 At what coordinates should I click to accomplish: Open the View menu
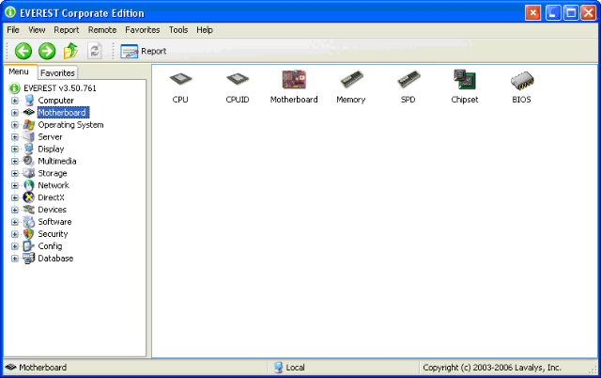(x=37, y=30)
